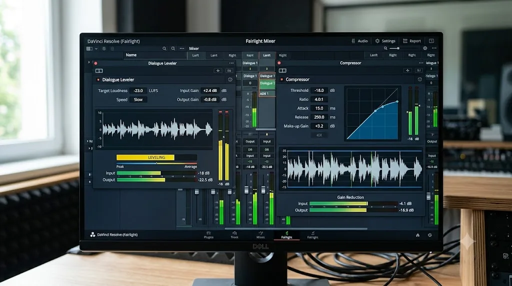Screen dimensions: 512x286
Task: Open the Plugins page at the bottom
Action: (208, 235)
